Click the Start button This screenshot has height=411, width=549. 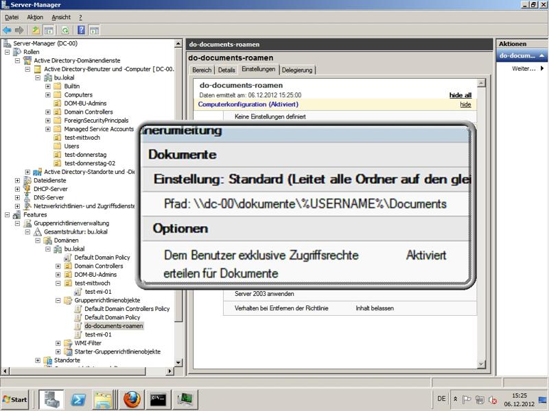(x=14, y=399)
